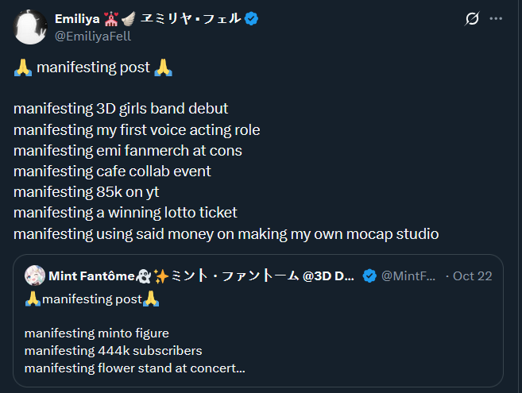The height and width of the screenshot is (393, 522).
Task: Click the truncated @MintF handle
Action: pos(408,276)
